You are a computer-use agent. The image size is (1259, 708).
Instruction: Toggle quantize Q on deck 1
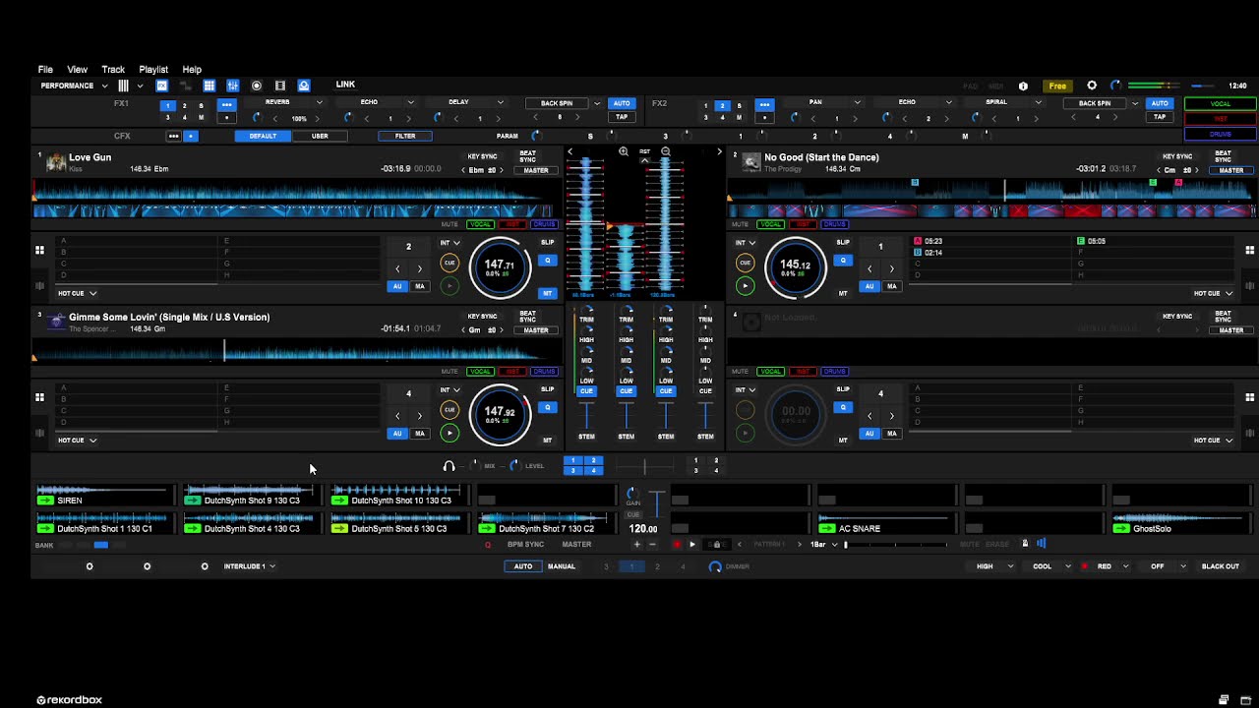click(548, 261)
